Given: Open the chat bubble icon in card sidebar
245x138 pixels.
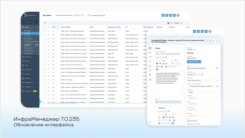Looking at the screenshot, I should pyautogui.click(x=150, y=66).
